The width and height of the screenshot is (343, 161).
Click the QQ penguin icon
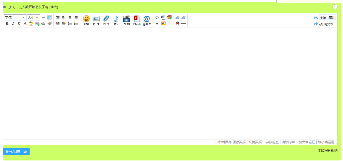coord(178,23)
